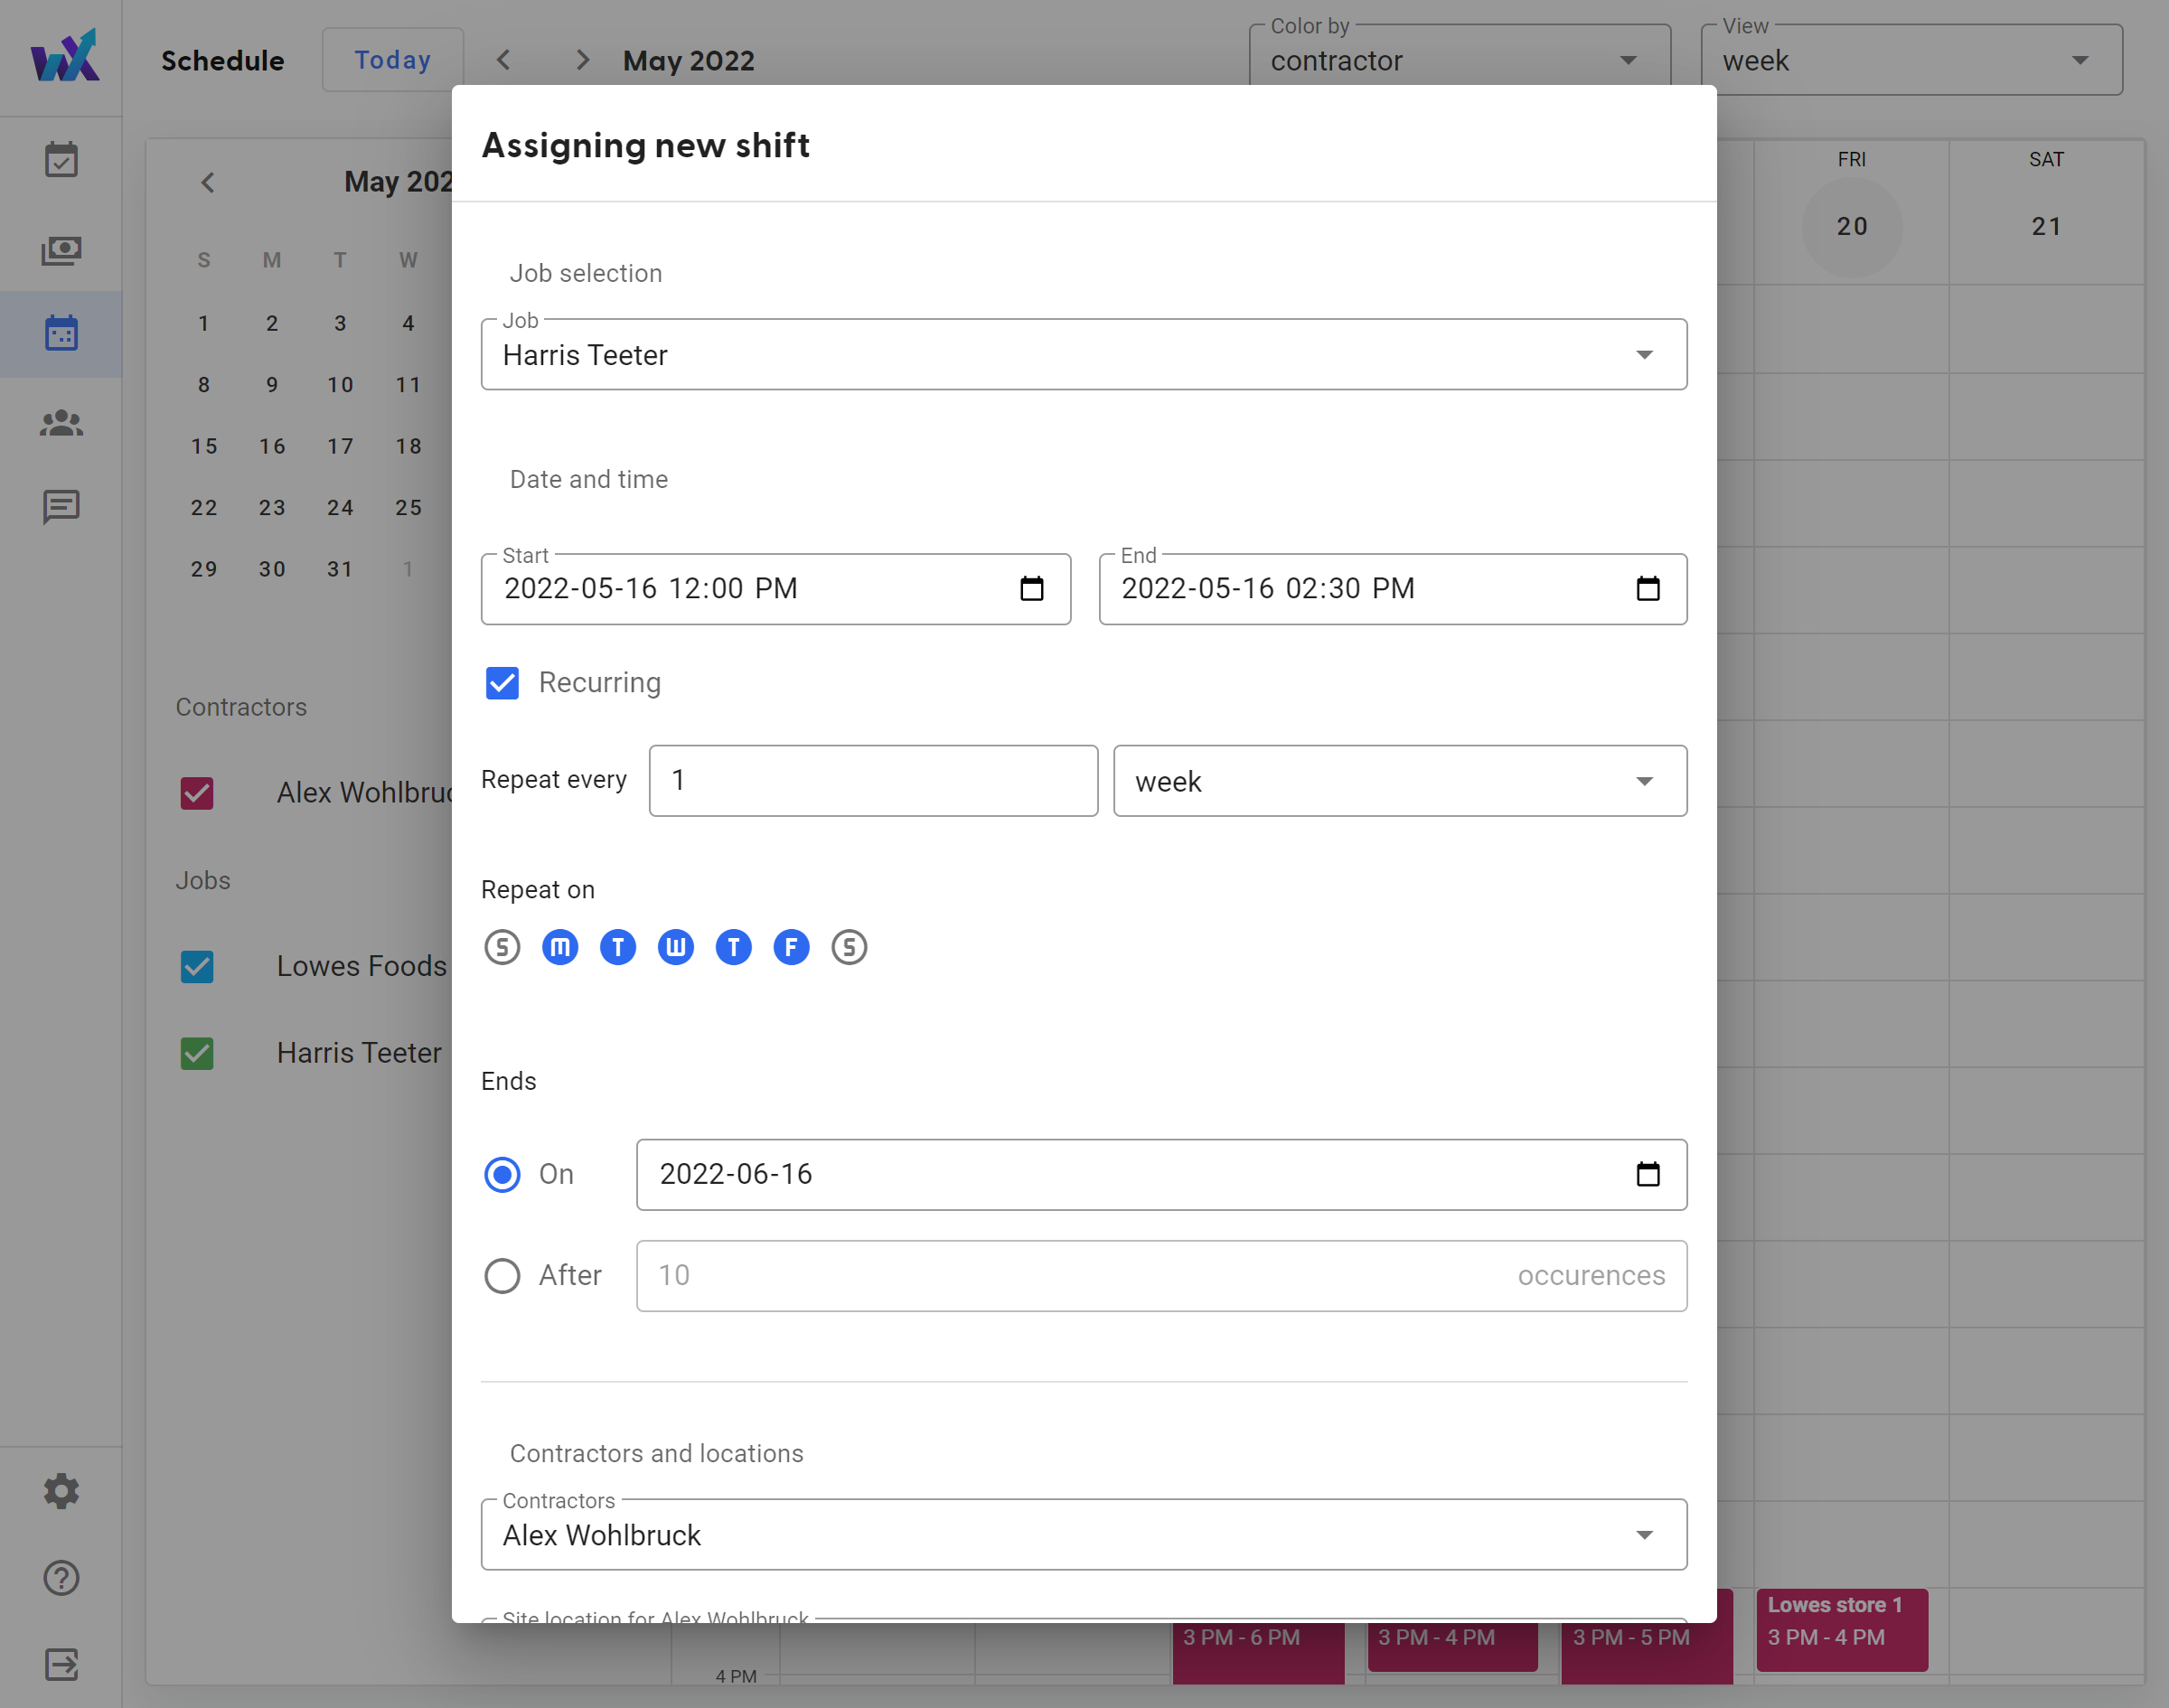
Task: Uncheck the Recurring checkbox
Action: tap(502, 683)
